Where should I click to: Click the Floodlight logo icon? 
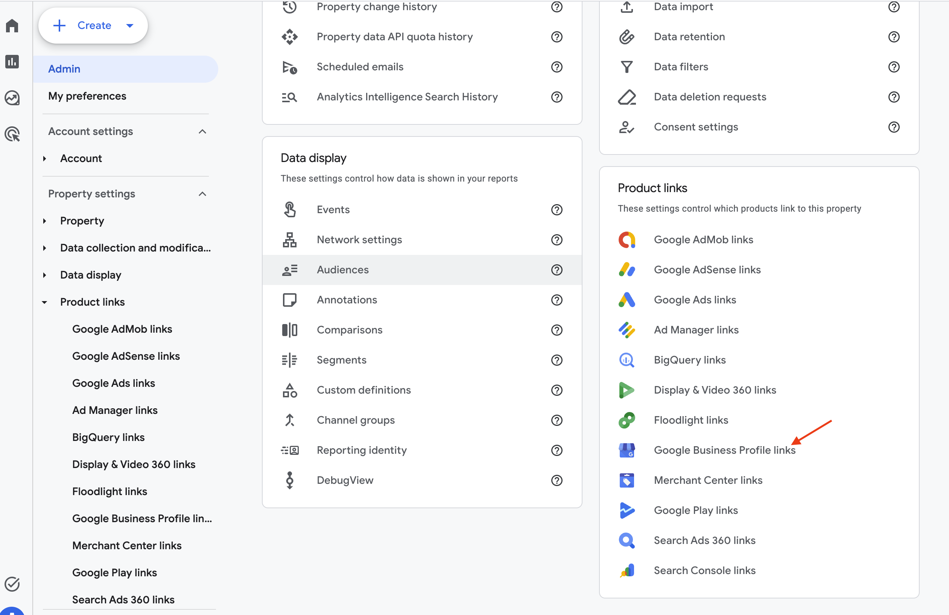coord(627,420)
